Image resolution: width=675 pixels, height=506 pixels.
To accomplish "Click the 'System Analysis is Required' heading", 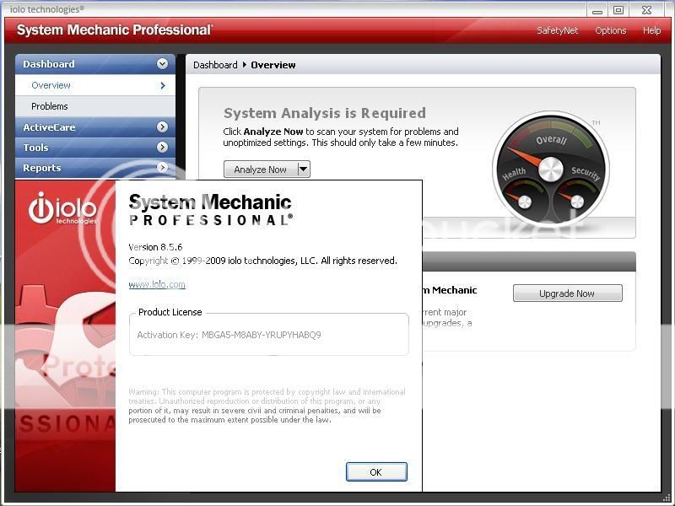I will 325,113.
